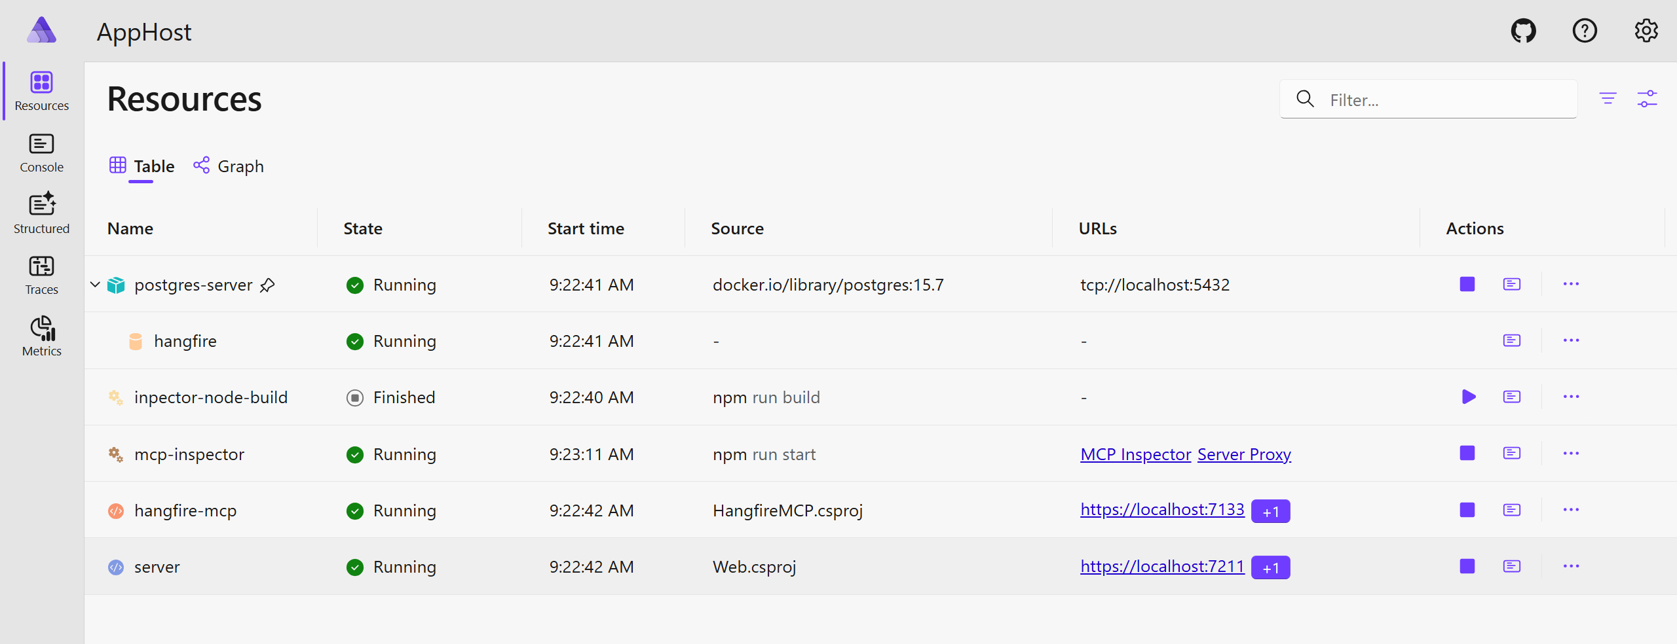The image size is (1677, 644).
Task: Open the MCP Inspector link
Action: point(1135,454)
